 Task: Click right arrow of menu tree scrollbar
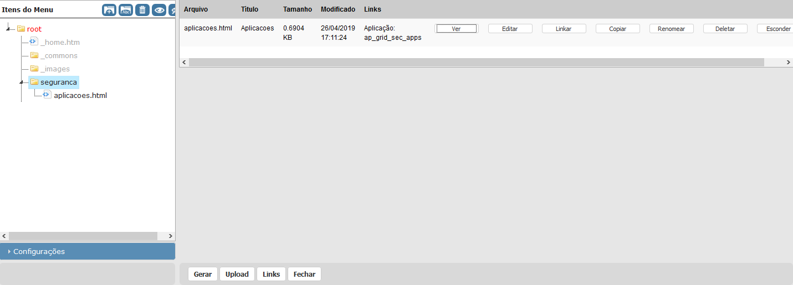pyautogui.click(x=171, y=236)
